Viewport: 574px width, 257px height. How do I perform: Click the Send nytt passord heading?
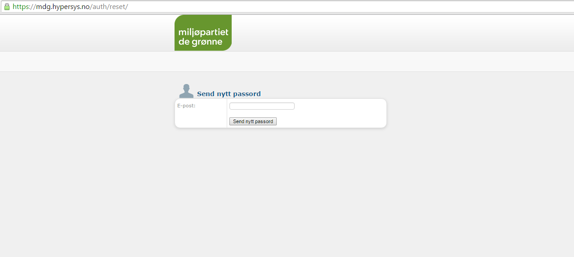pos(229,94)
